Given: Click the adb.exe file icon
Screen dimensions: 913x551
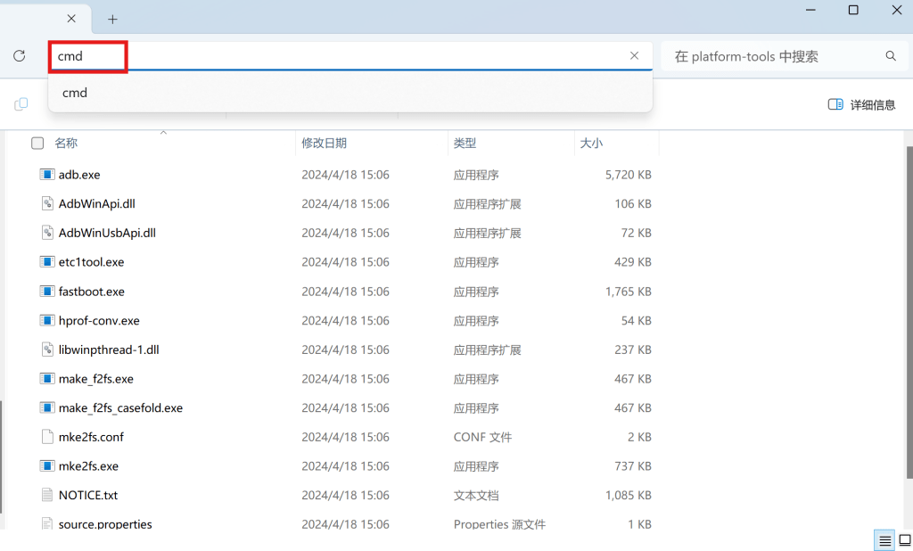Looking at the screenshot, I should coord(47,175).
